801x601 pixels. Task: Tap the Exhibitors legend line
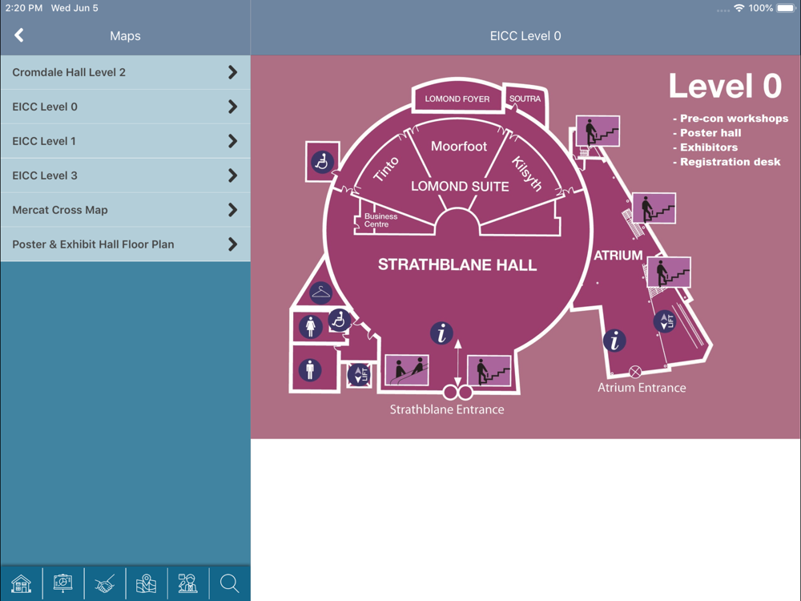pyautogui.click(x=705, y=147)
